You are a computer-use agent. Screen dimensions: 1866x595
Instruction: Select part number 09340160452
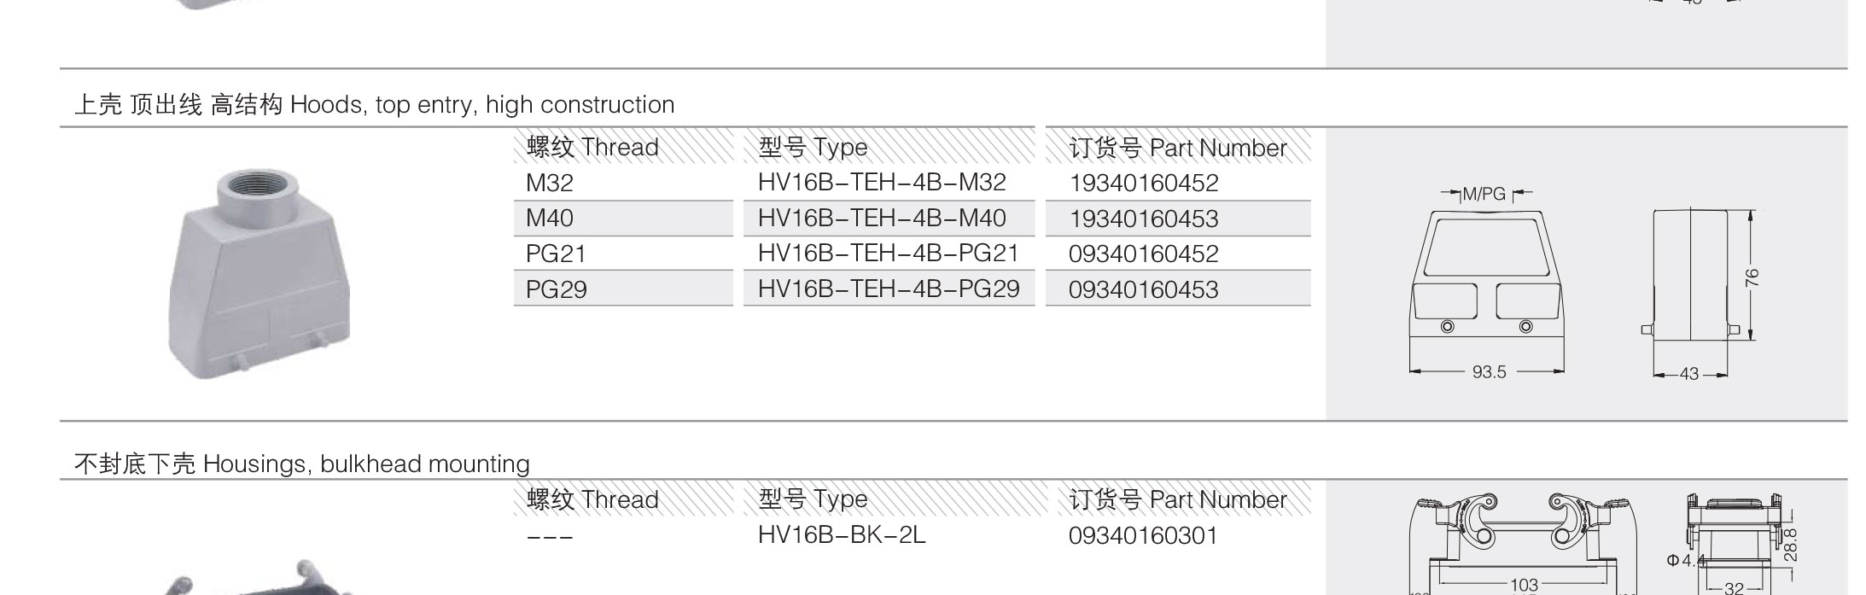tap(1143, 254)
